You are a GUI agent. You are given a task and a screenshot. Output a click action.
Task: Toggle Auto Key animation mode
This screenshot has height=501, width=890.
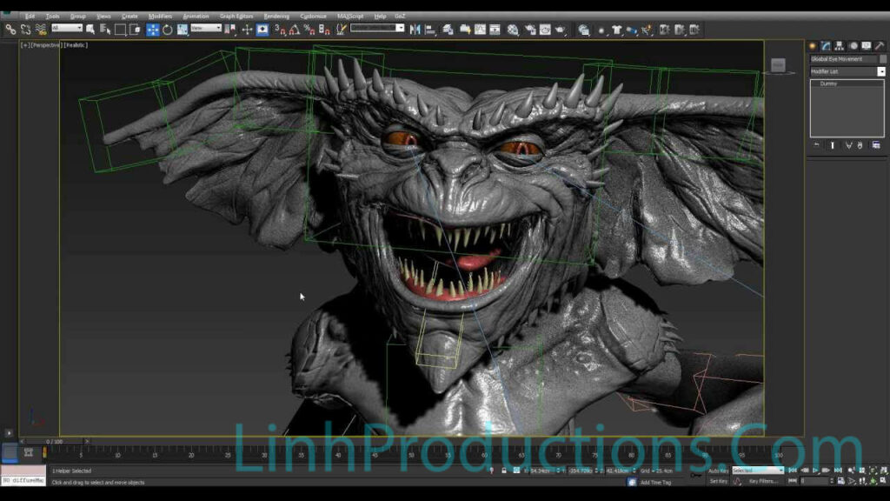click(x=718, y=471)
